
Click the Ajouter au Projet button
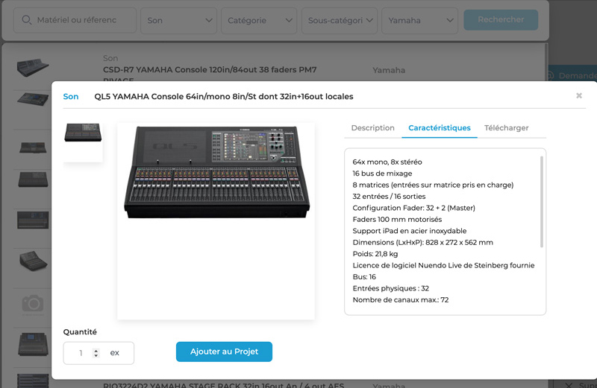224,352
